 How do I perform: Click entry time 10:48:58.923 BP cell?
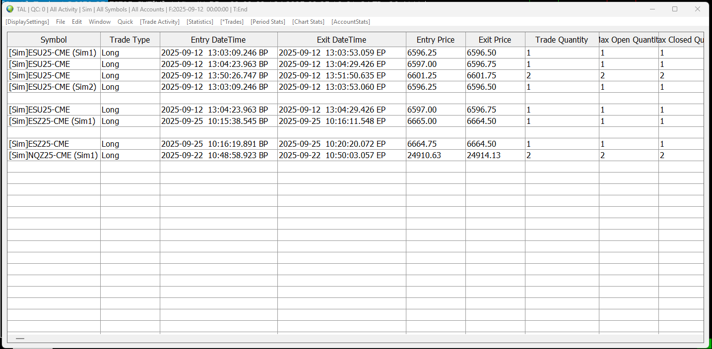click(218, 155)
